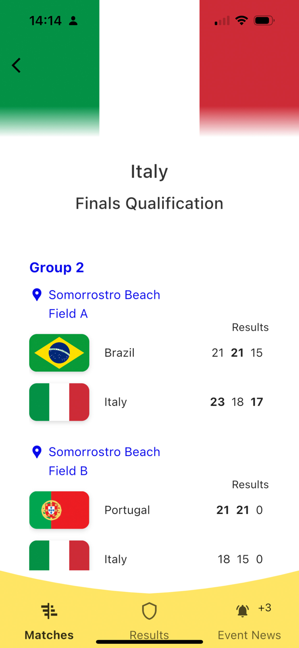Select the Brazil flag thumbnail
Viewport: 299px width, 648px height.
click(x=59, y=353)
